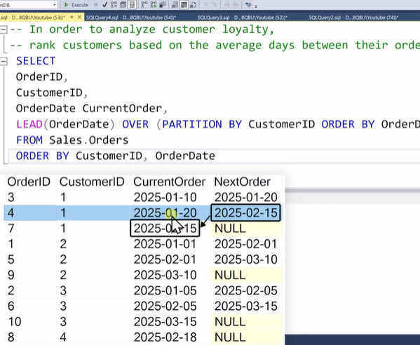The image size is (420, 345).
Task: Click the Uncomment selected lines icon
Action: (x=213, y=5)
